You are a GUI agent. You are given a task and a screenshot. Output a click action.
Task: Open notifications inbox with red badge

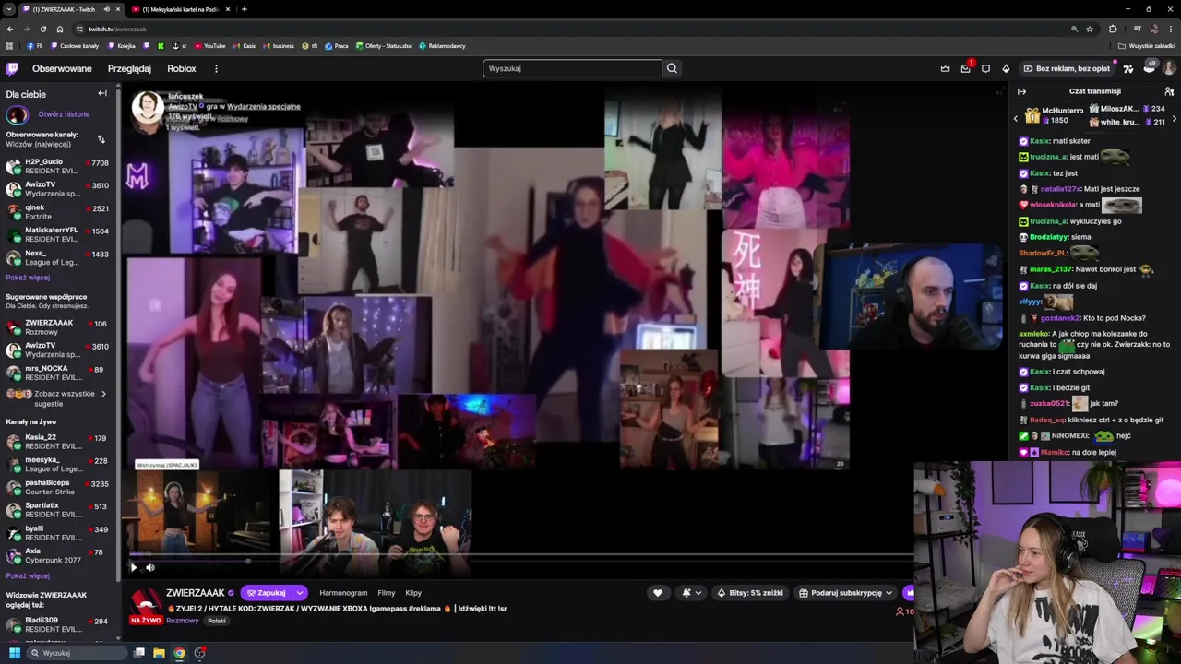click(965, 68)
